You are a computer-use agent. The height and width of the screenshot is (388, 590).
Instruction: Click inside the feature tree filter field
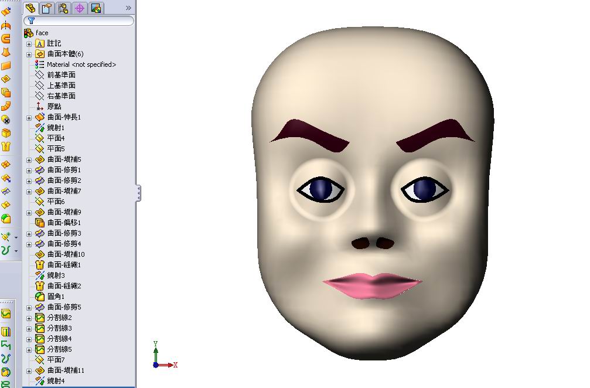(82, 21)
